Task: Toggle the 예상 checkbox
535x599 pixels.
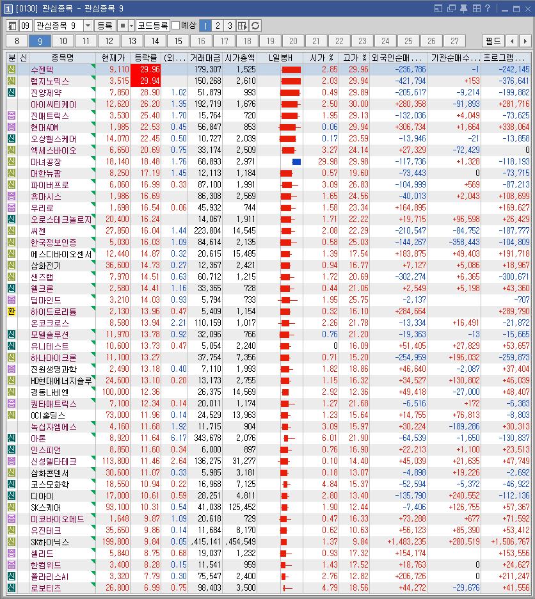Action: click(x=175, y=26)
